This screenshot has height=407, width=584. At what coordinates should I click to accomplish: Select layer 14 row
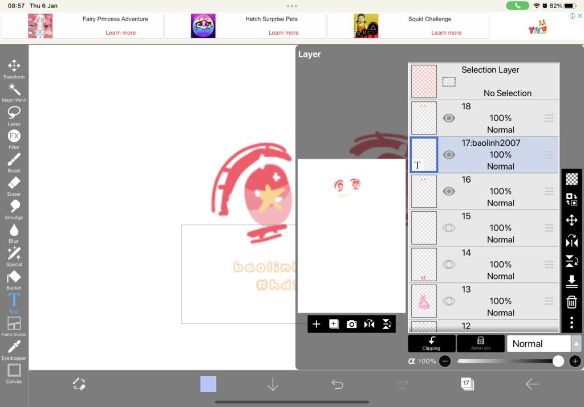click(484, 264)
